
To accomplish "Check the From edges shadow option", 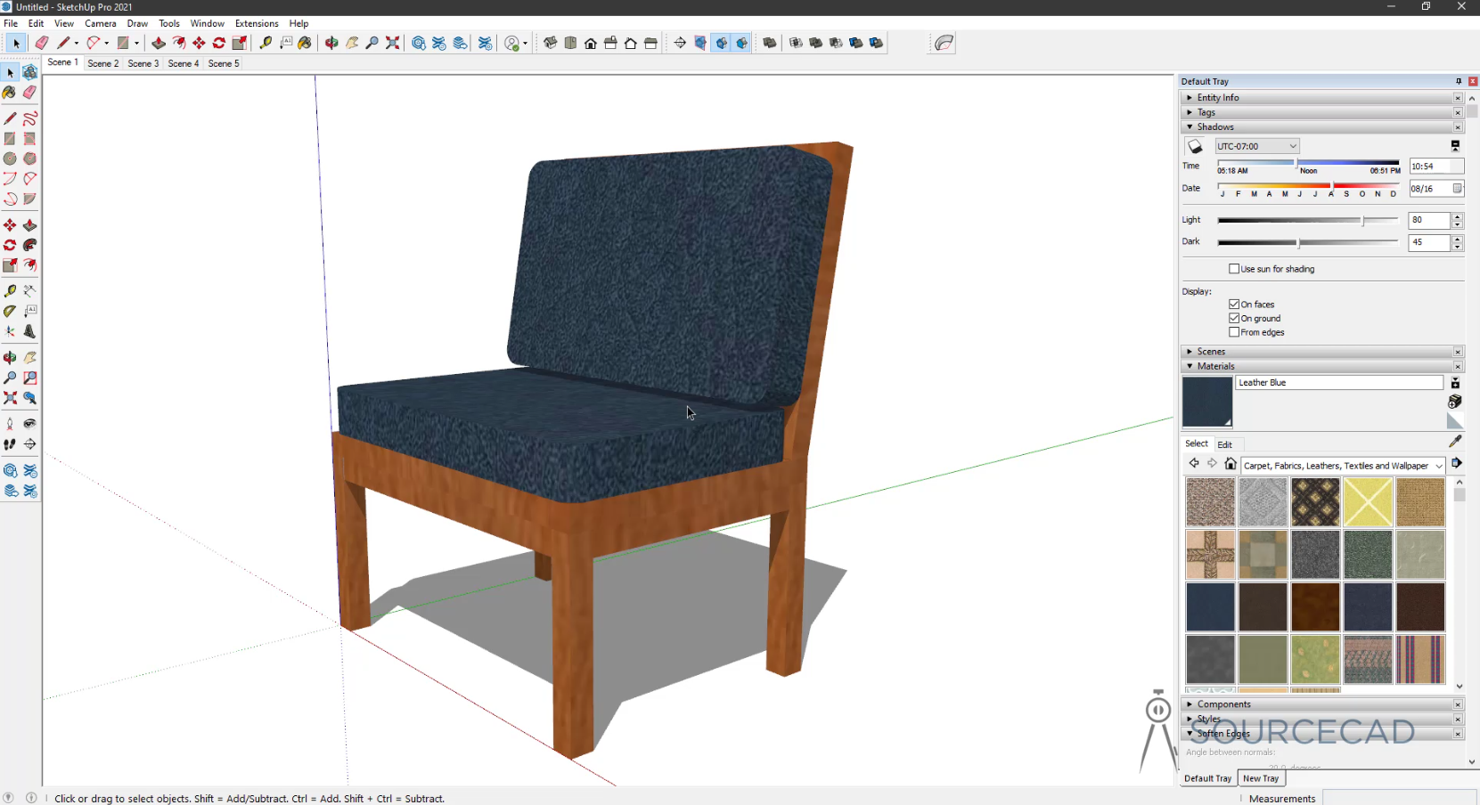I will click(x=1234, y=332).
